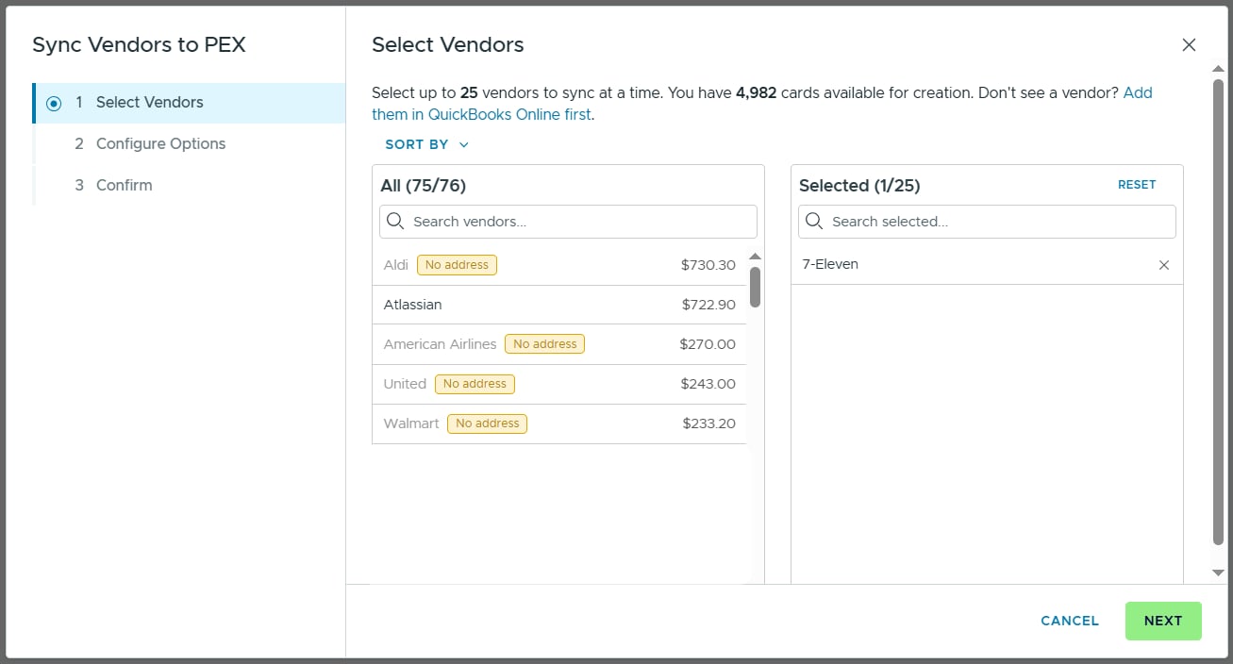The width and height of the screenshot is (1233, 664).
Task: Select the step 1 radio indicator
Action: [54, 103]
